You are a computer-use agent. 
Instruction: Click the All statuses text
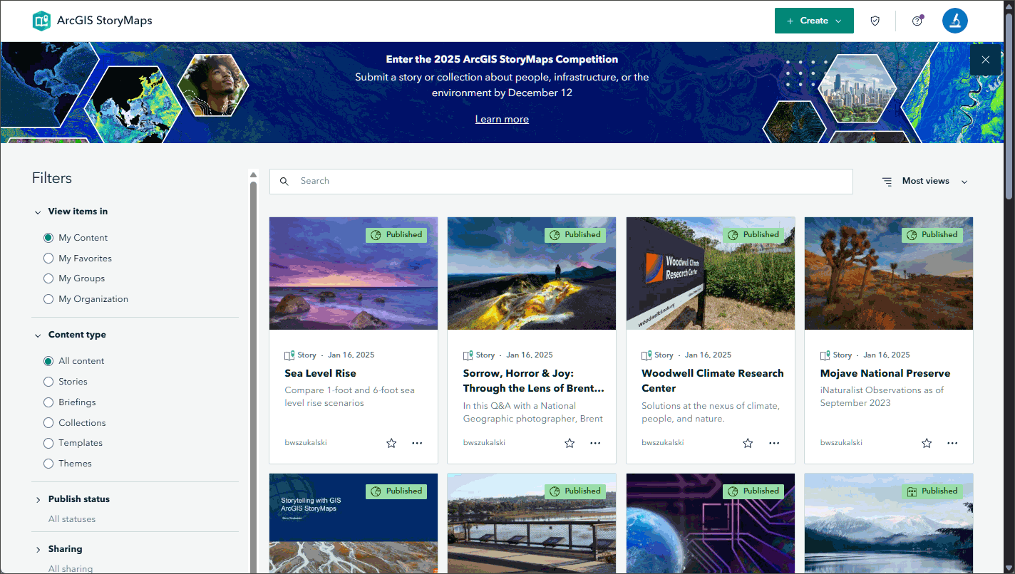coord(72,519)
